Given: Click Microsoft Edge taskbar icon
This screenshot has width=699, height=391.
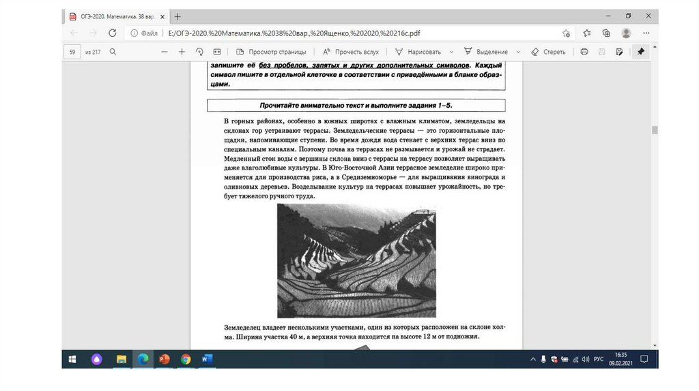Looking at the screenshot, I should 143,360.
